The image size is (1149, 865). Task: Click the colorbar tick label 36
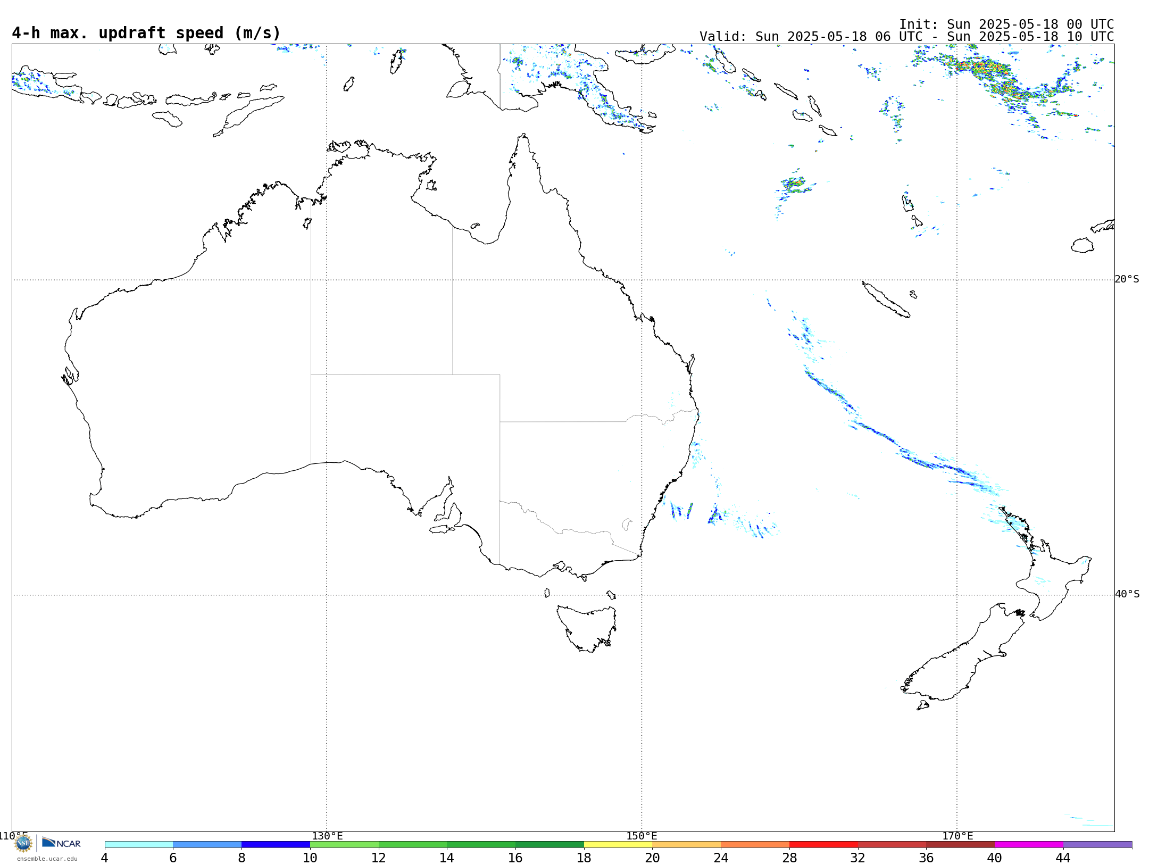(926, 858)
